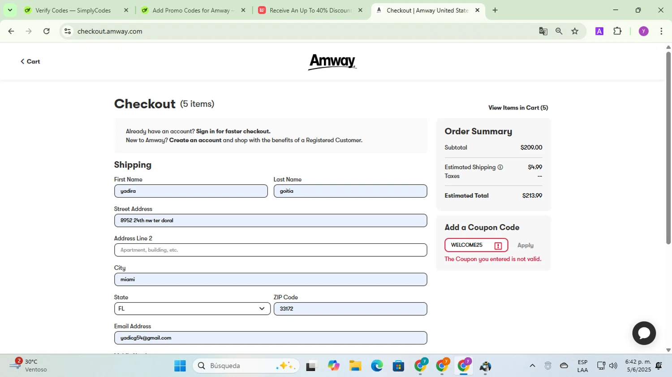
Task: Open the live chat bubble
Action: pos(644,333)
